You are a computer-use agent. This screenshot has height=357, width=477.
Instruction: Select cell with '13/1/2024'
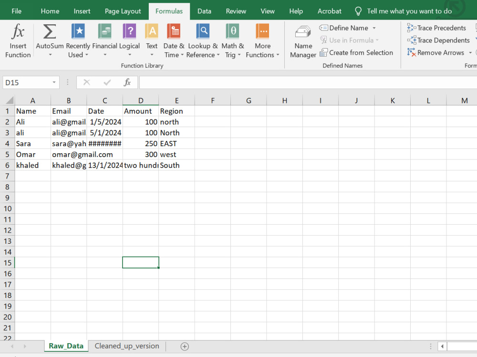pos(104,165)
